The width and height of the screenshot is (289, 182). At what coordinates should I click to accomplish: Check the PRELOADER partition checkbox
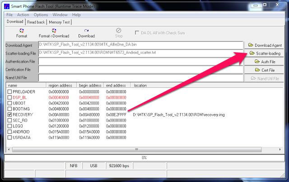[9, 91]
